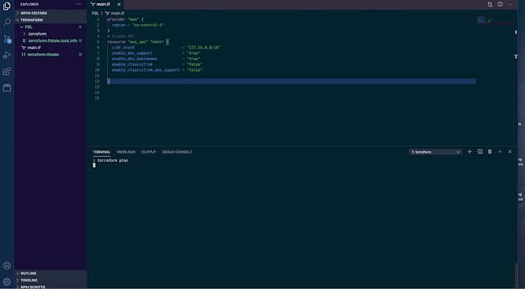Image resolution: width=525 pixels, height=289 pixels.
Task: Expand the Open Editors section
Action: coord(50,13)
